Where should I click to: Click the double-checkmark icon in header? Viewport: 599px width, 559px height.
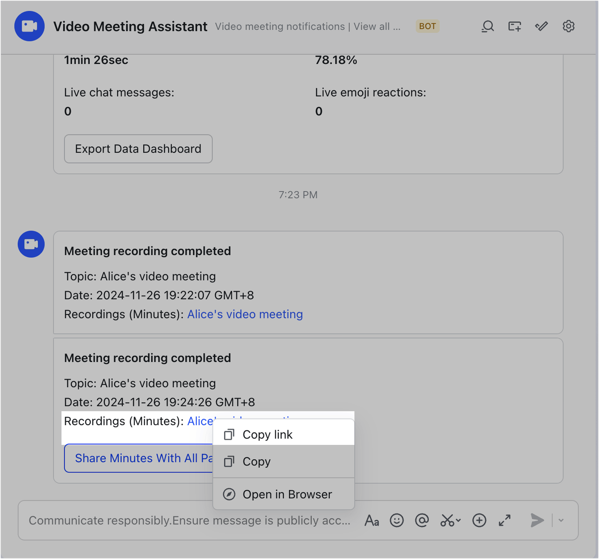[541, 27]
